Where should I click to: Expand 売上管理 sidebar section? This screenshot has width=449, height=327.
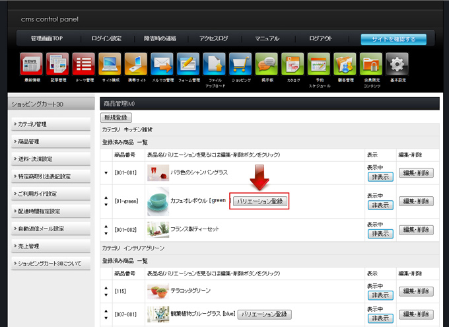click(51, 245)
